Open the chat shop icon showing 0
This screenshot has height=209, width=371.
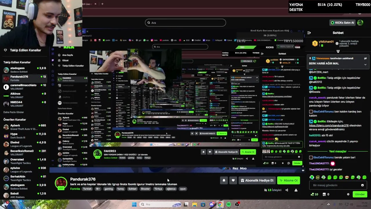[326, 194]
